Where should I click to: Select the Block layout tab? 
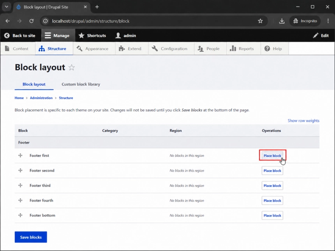[x=34, y=84]
